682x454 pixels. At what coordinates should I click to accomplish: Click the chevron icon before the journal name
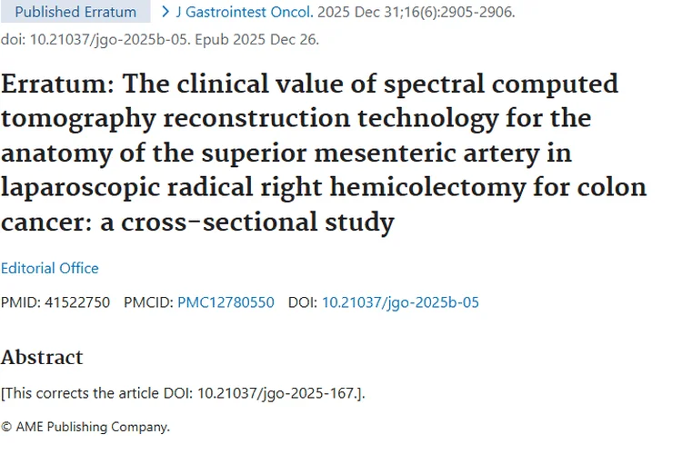tap(165, 13)
